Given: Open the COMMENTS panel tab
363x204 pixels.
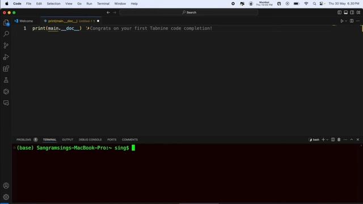Looking at the screenshot, I should tap(130, 140).
